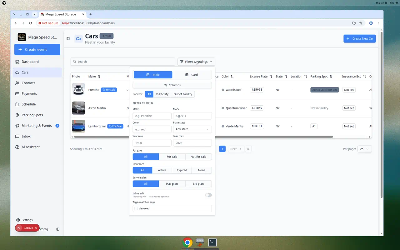Toggle the sidebar panel icon beside Cars title
Image resolution: width=400 pixels, height=250 pixels.
(x=68, y=38)
